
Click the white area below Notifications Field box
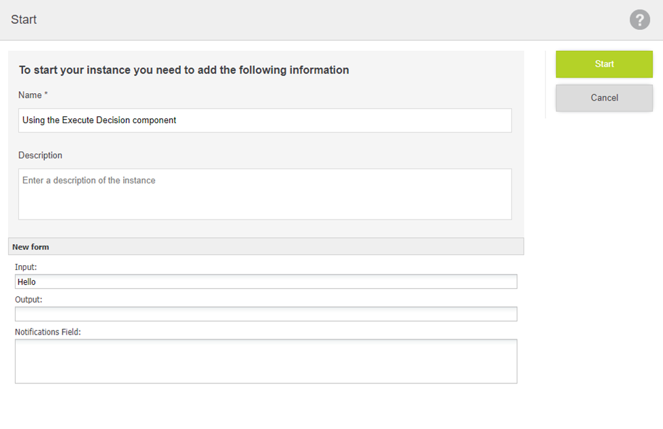tap(266, 407)
